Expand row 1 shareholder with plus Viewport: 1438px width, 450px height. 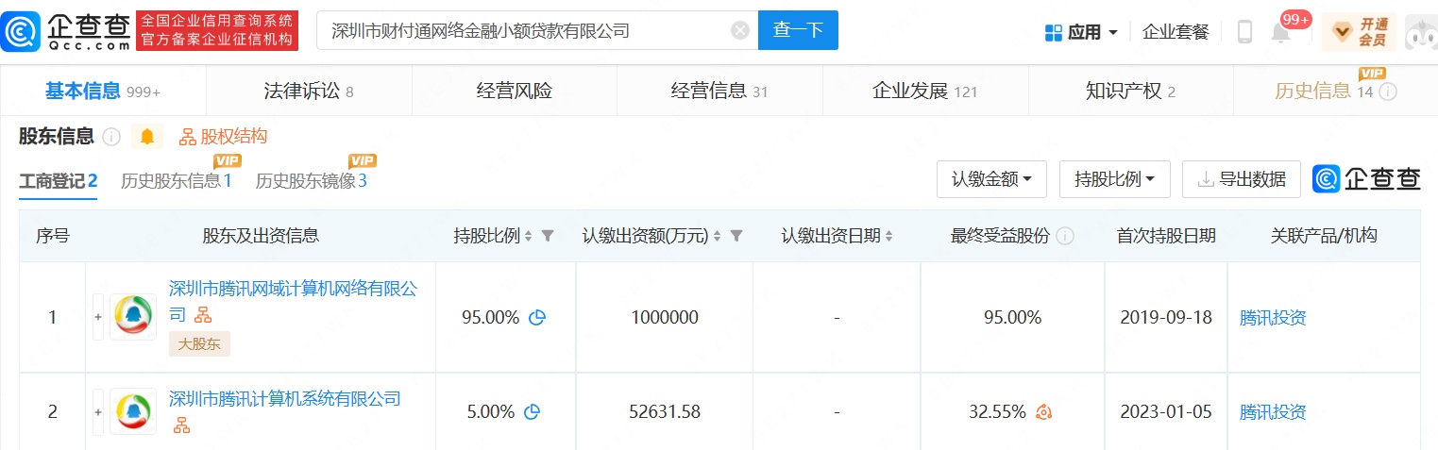pos(97,317)
